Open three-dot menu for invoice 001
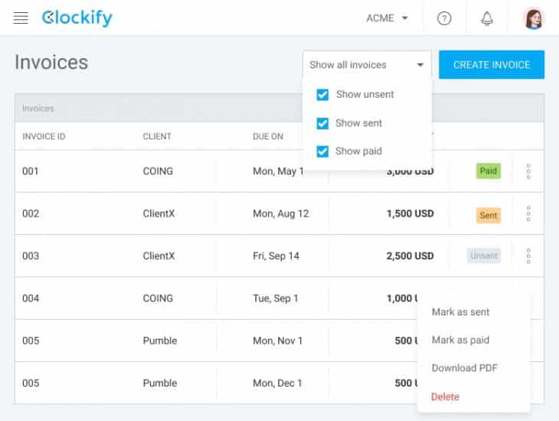Screen dimensions: 559x421 point(528,171)
